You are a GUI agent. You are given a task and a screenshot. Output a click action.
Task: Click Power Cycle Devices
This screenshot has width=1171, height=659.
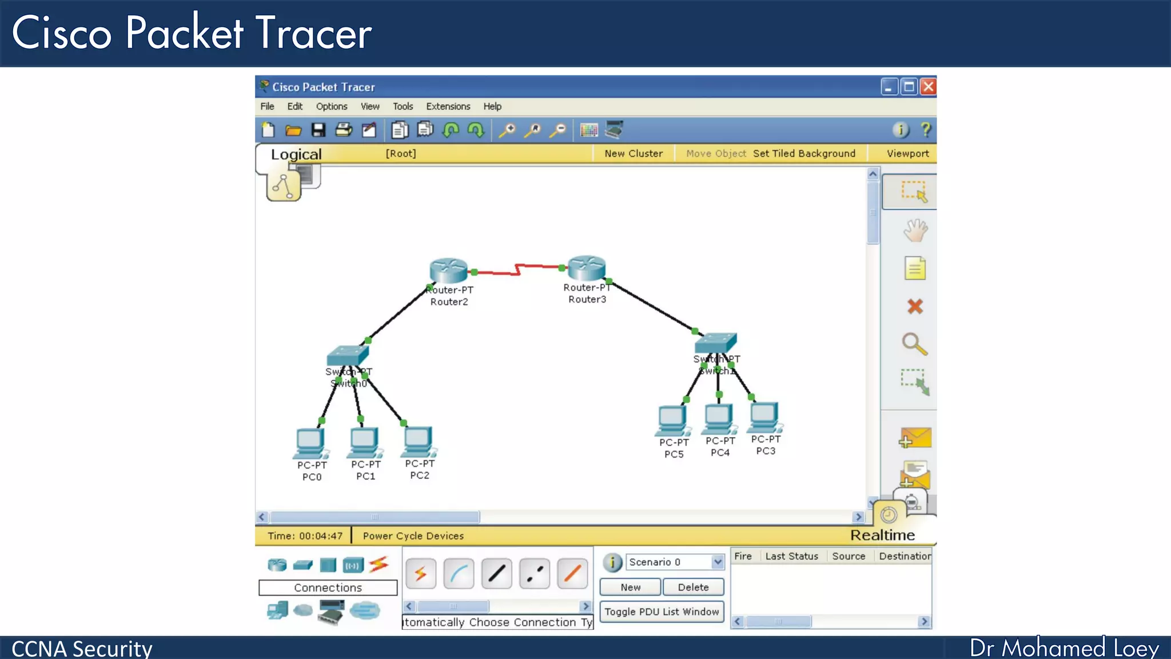413,536
